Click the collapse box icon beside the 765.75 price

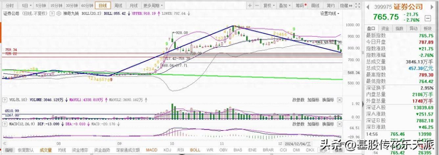tap(428, 18)
